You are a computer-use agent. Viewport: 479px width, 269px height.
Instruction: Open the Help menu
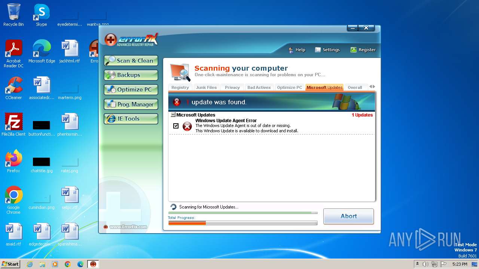pos(297,50)
